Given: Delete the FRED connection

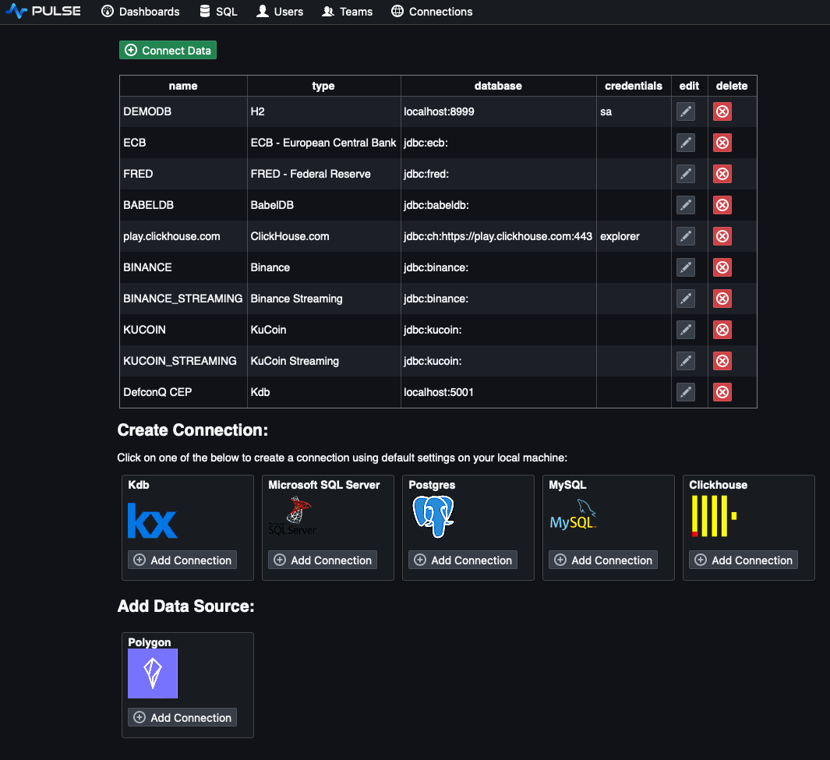Looking at the screenshot, I should click(722, 174).
